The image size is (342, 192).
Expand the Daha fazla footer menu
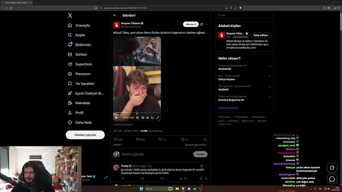click(263, 121)
